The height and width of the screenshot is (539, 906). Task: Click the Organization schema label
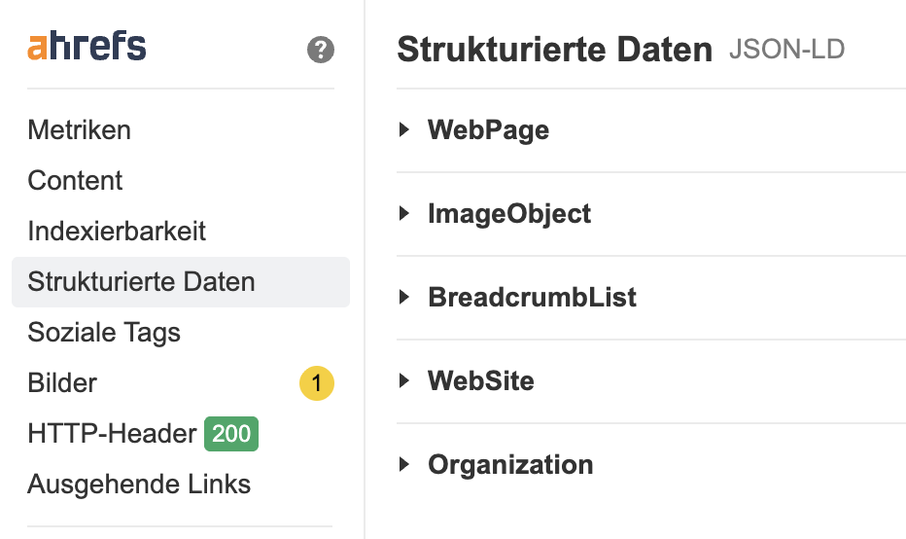click(510, 465)
